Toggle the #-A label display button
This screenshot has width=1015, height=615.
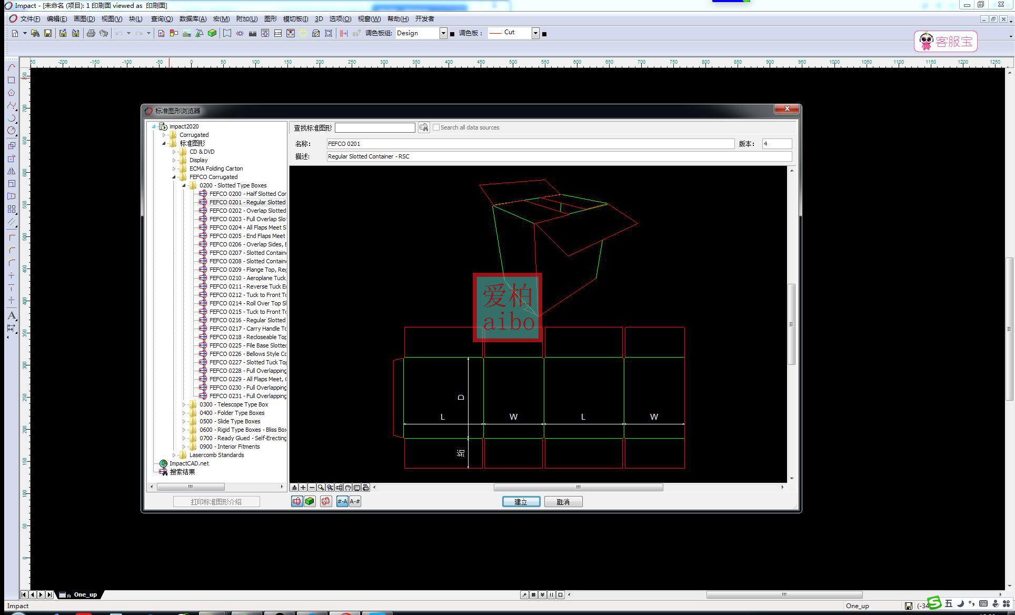(x=342, y=501)
